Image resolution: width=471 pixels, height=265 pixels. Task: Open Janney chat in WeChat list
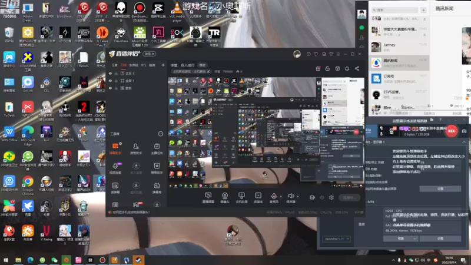399,47
